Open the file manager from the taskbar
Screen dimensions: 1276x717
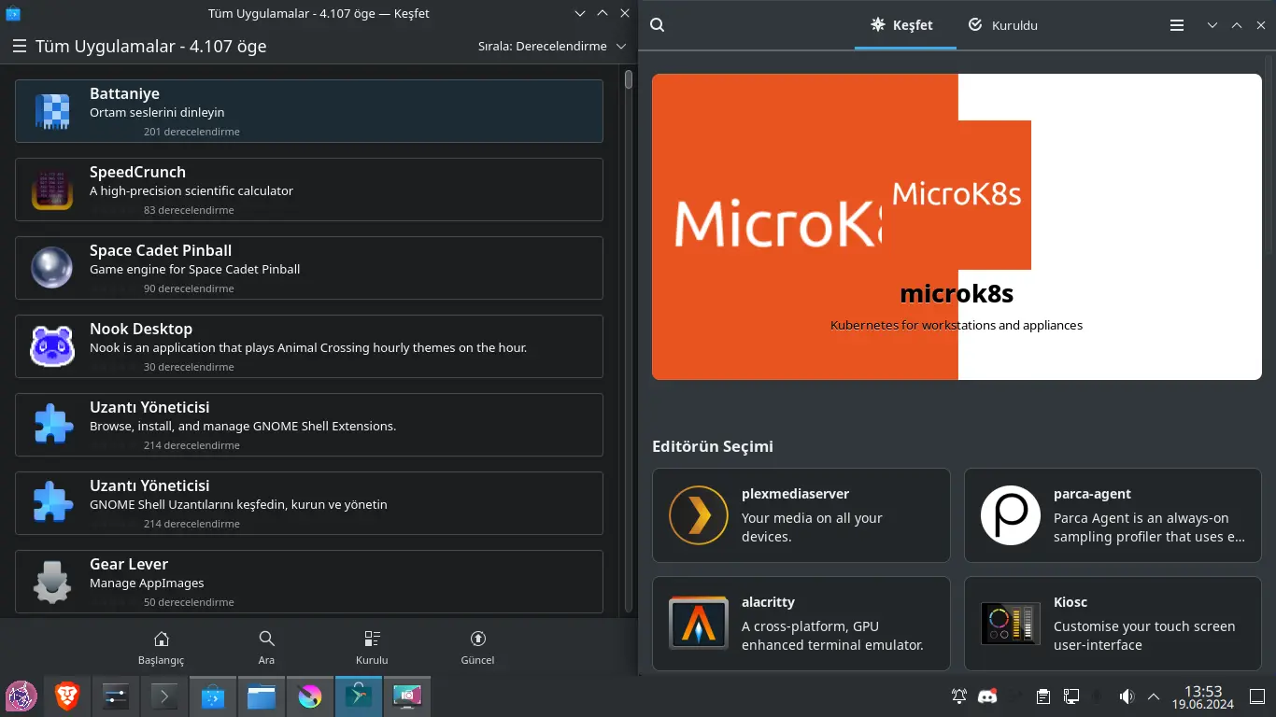(262, 696)
